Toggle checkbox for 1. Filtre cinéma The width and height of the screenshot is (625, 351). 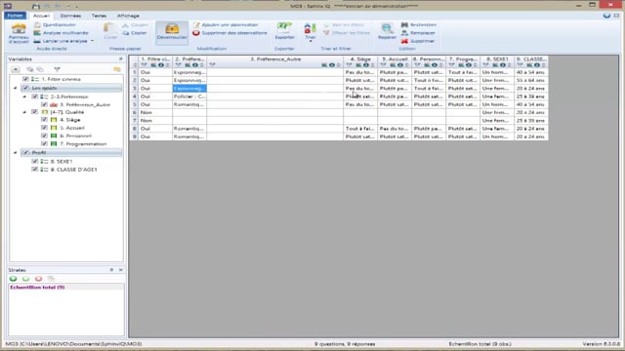[x=26, y=79]
